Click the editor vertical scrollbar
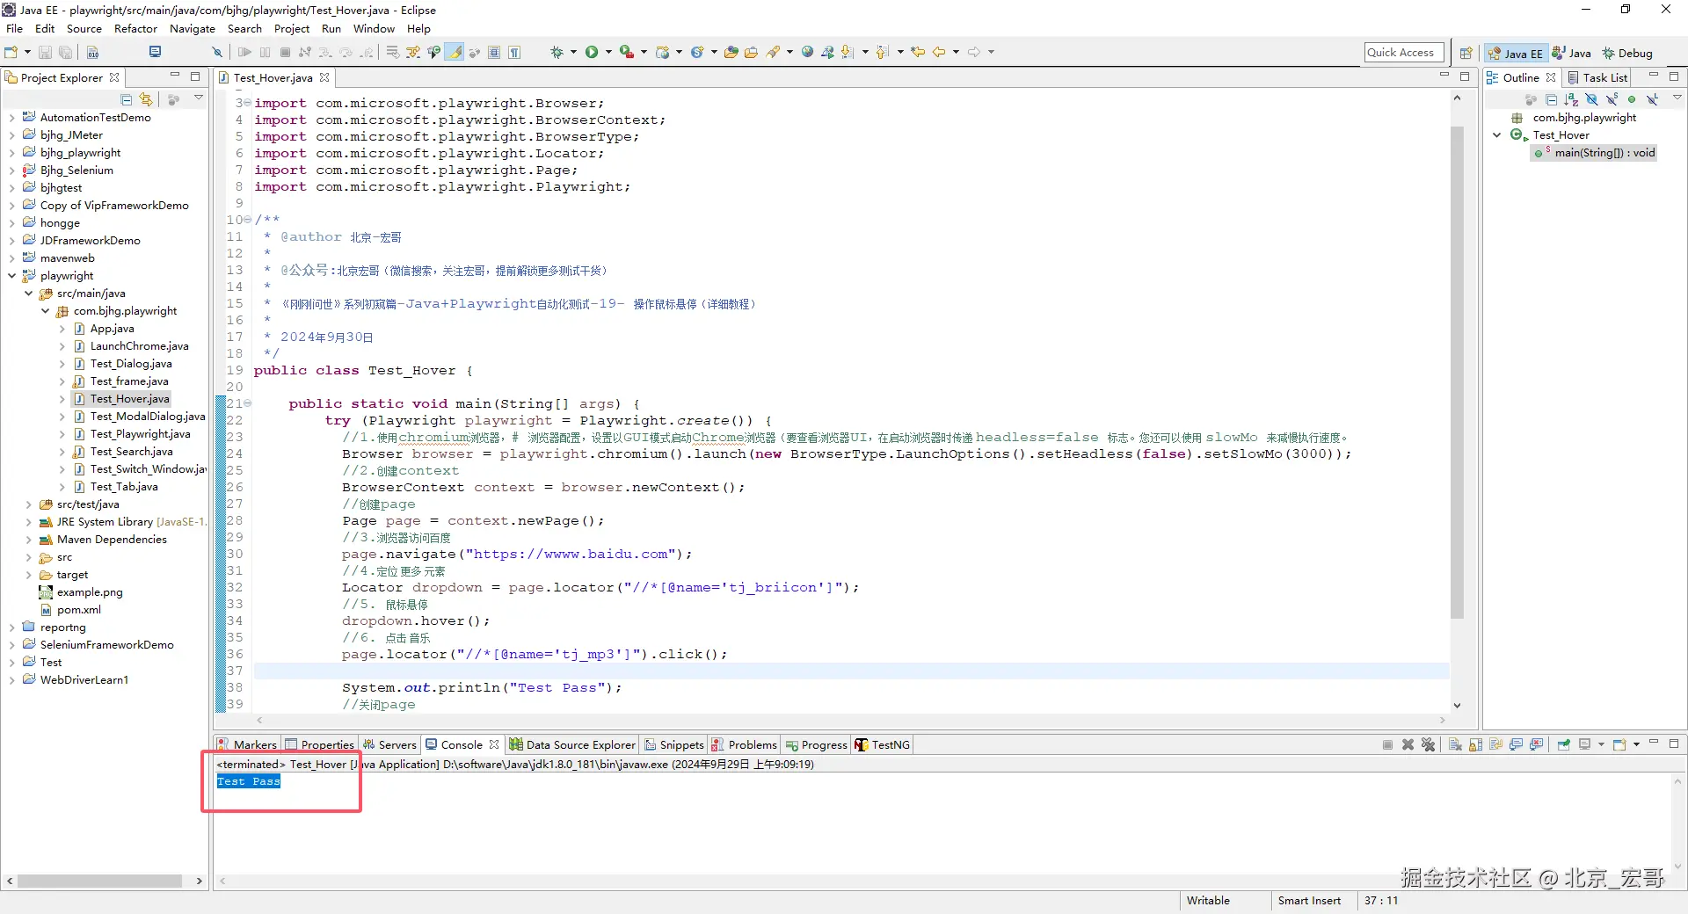Image resolution: width=1688 pixels, height=914 pixels. click(x=1457, y=372)
